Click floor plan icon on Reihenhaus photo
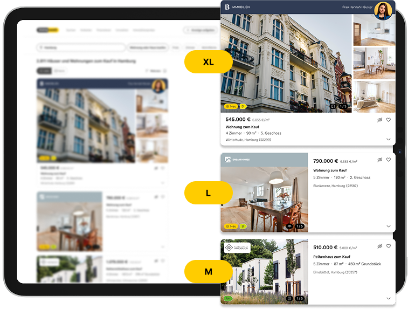Viewport: 408px width, 309px height. point(289,298)
